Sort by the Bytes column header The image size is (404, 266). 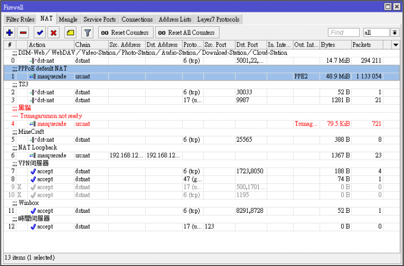pyautogui.click(x=334, y=45)
